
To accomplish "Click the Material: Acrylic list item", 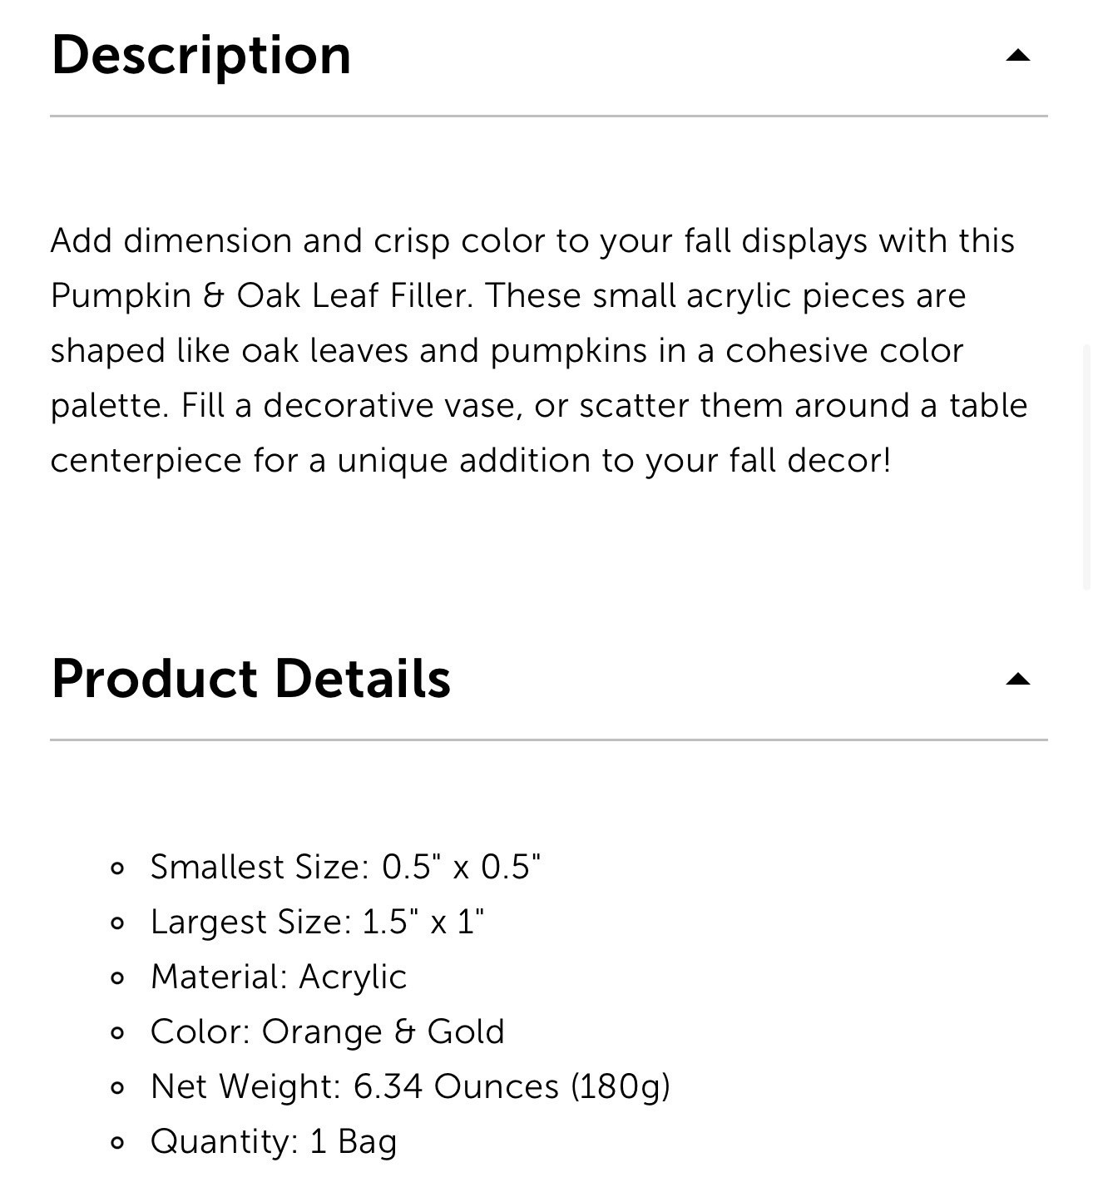I will 278,977.
